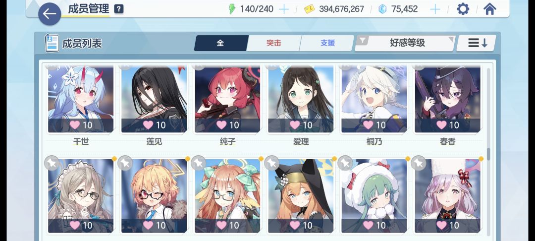Image resolution: width=535 pixels, height=241 pixels.
Task: Select the 全 all members tab
Action: click(221, 43)
